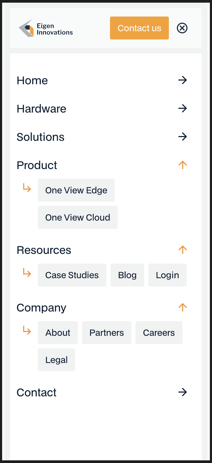Select the Login chip under Resources
The image size is (212, 463).
coord(167,275)
